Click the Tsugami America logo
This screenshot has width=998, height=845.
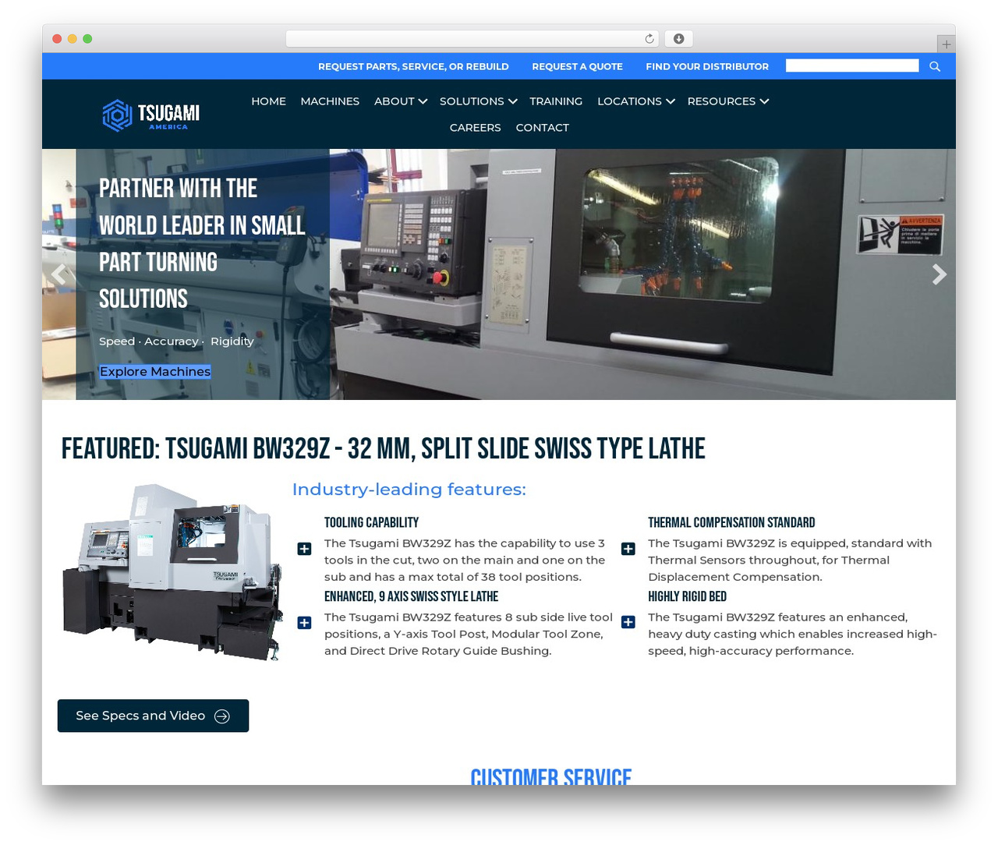click(x=150, y=115)
